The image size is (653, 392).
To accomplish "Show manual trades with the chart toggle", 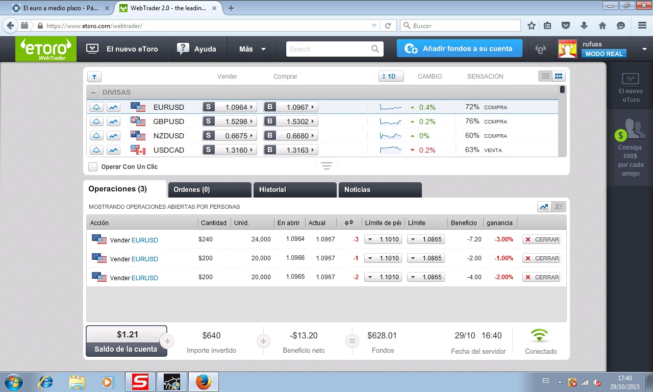I will [x=544, y=207].
